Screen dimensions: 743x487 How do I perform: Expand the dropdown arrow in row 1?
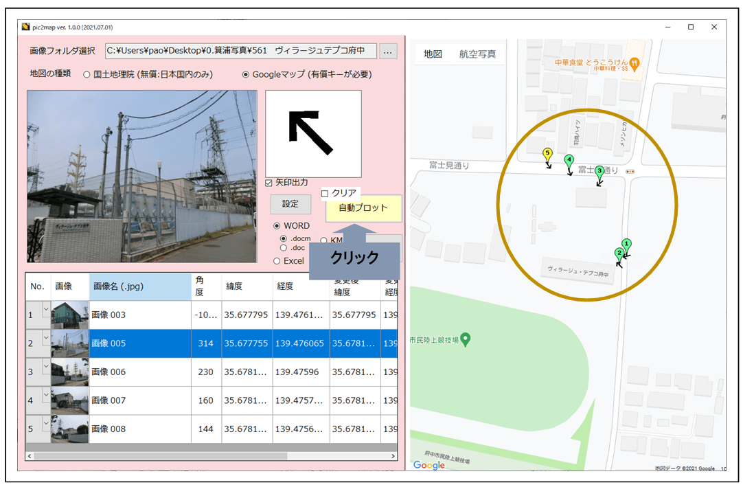tap(46, 309)
